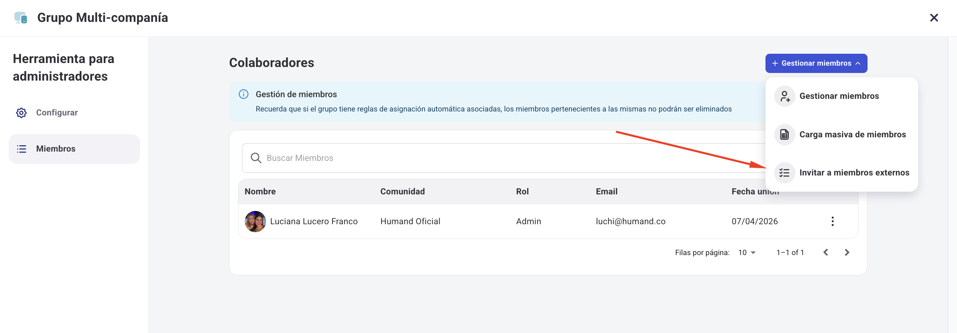Click the info icon beside Gestión de miembros

pyautogui.click(x=243, y=94)
